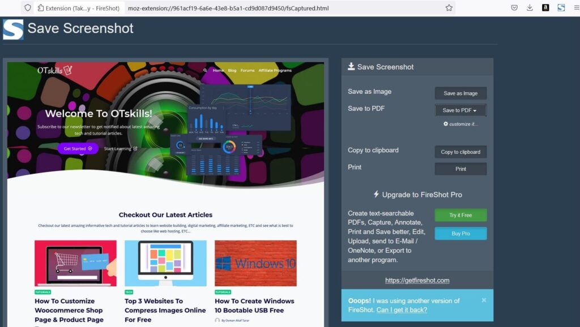This screenshot has width=580, height=327.
Task: Click the green Try it Free button
Action: [460, 215]
